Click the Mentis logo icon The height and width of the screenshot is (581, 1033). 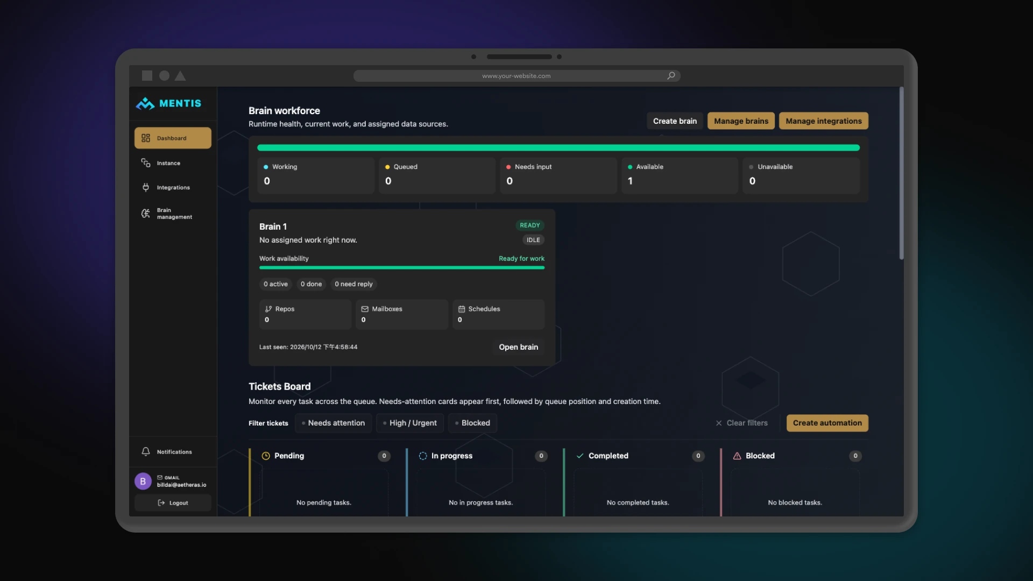tap(145, 103)
